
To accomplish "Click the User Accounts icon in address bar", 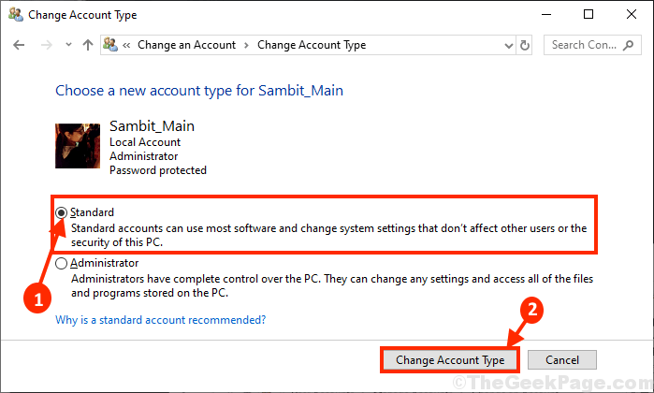I will point(110,44).
